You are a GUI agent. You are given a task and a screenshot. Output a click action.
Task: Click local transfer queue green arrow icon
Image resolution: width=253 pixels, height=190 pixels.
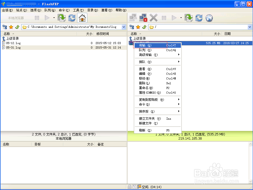(x=62, y=18)
